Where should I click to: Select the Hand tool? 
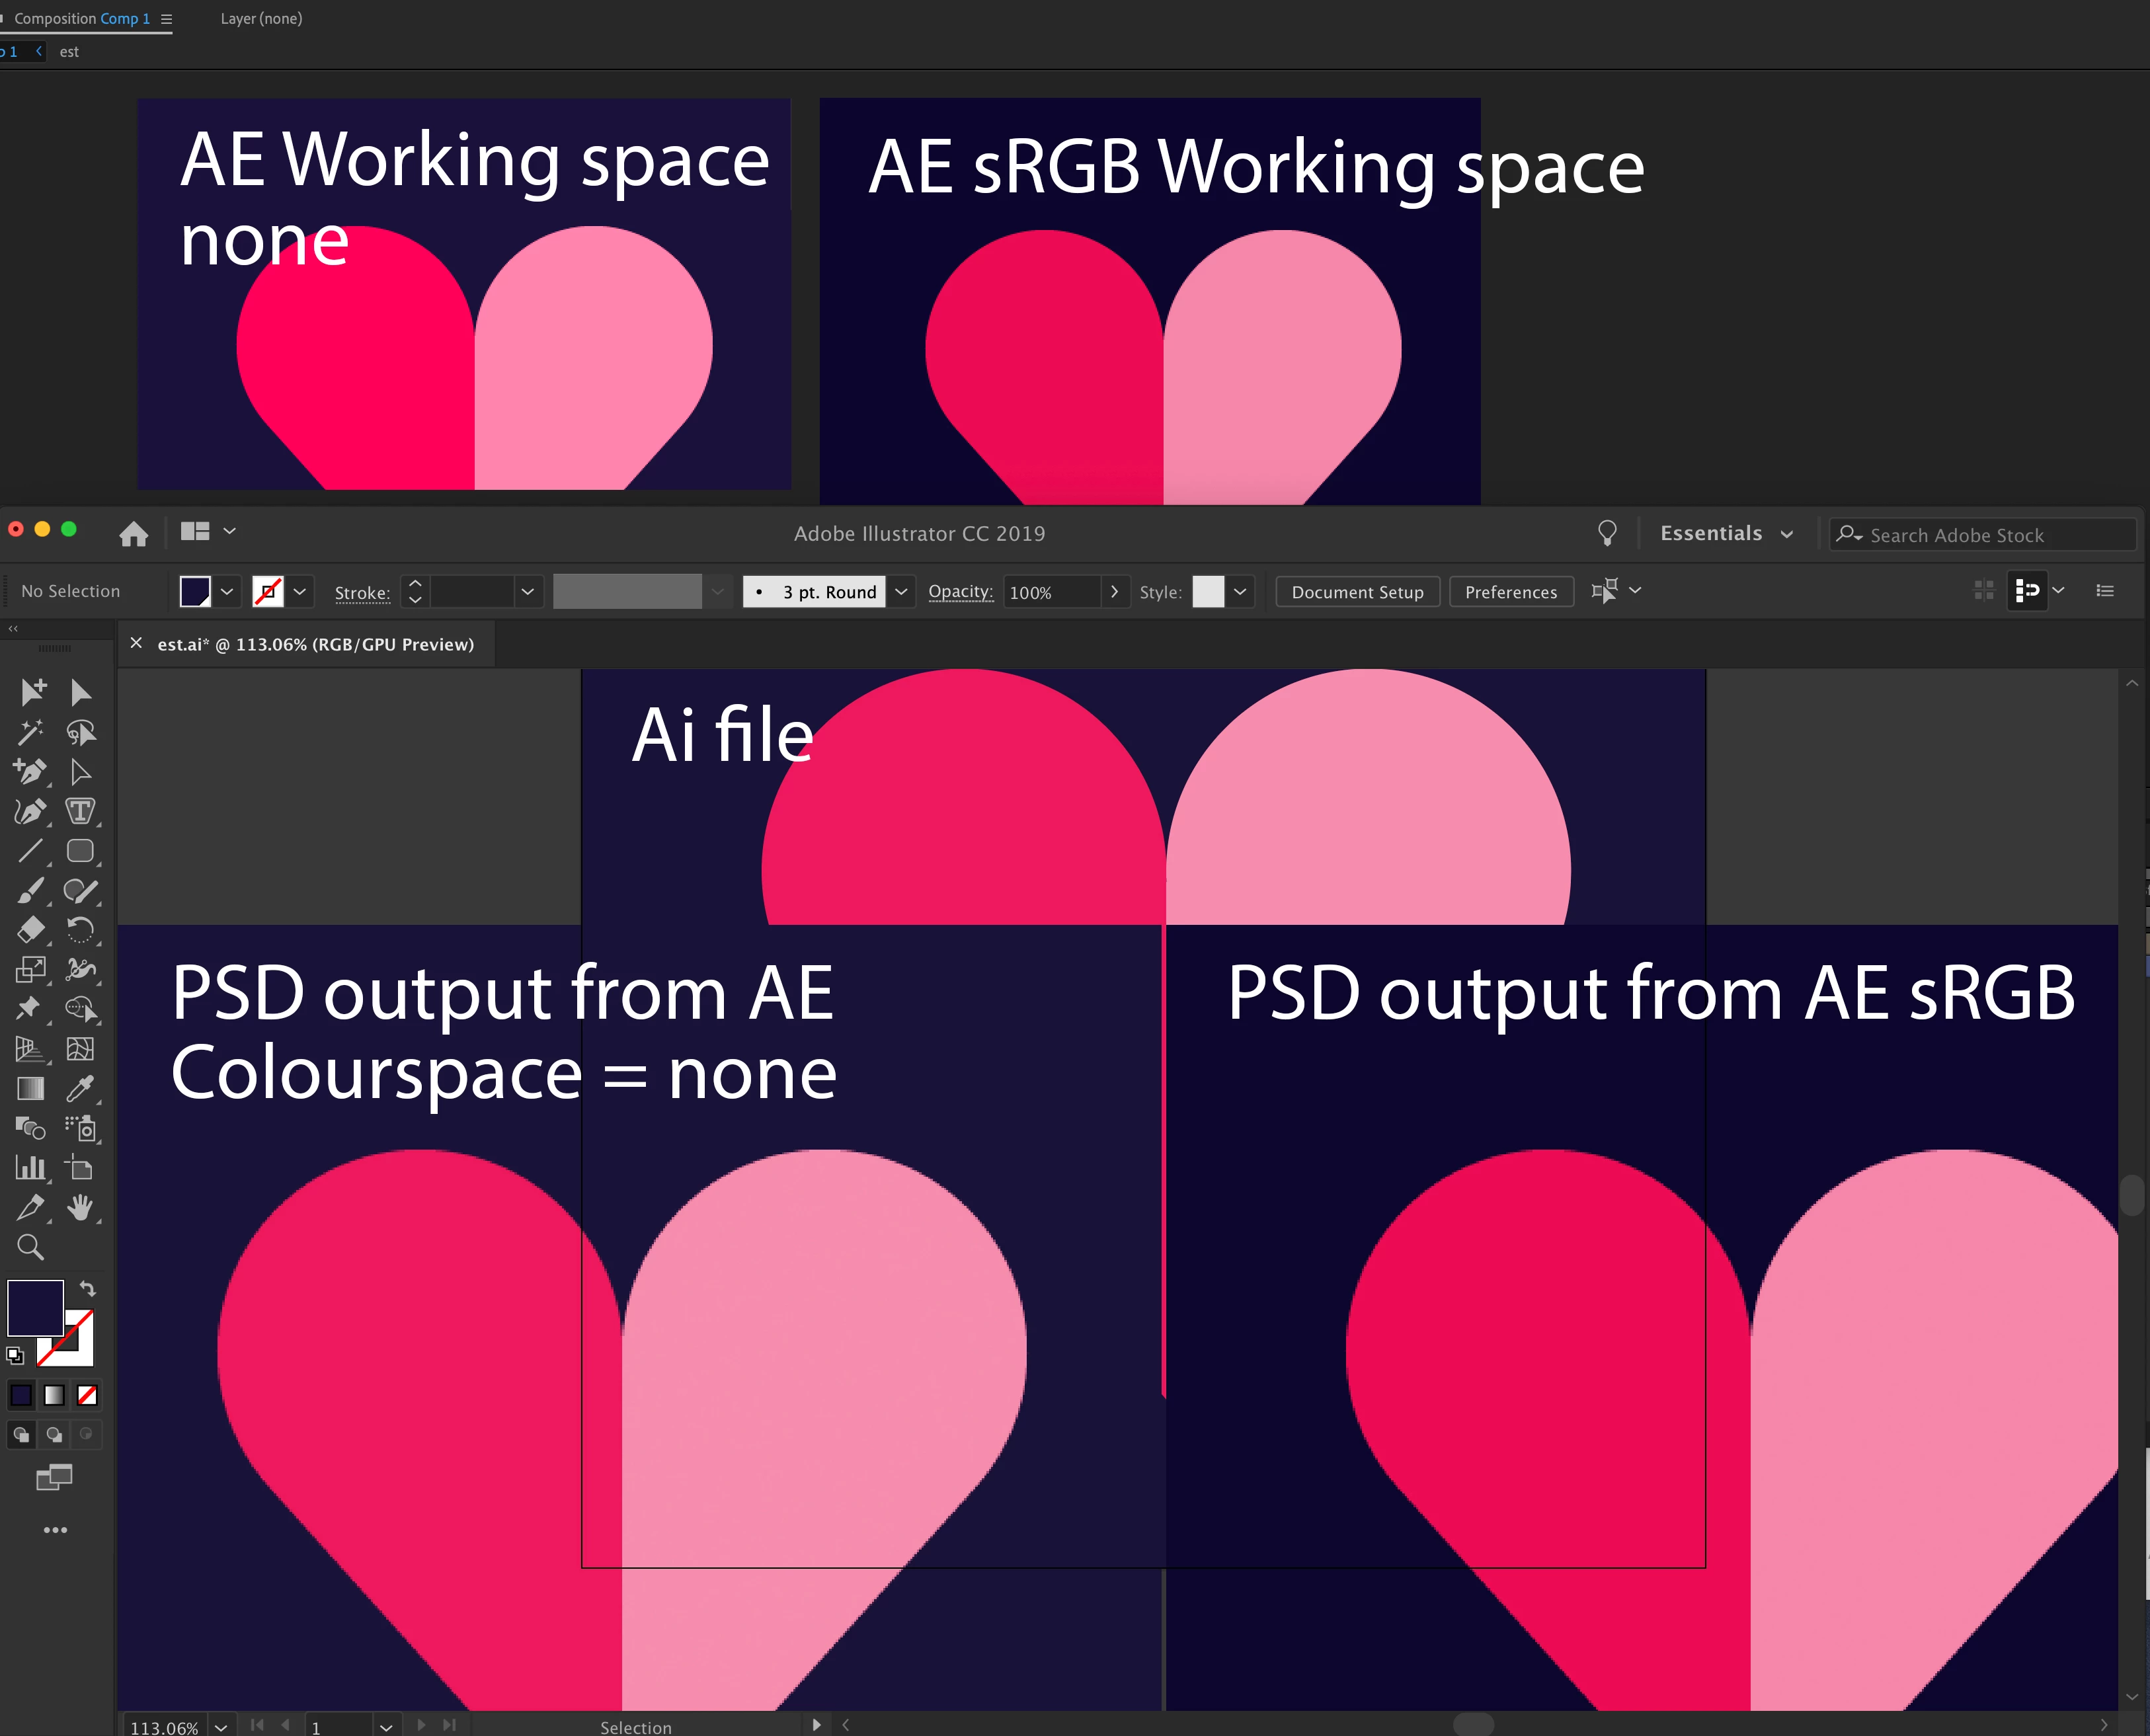(80, 1208)
